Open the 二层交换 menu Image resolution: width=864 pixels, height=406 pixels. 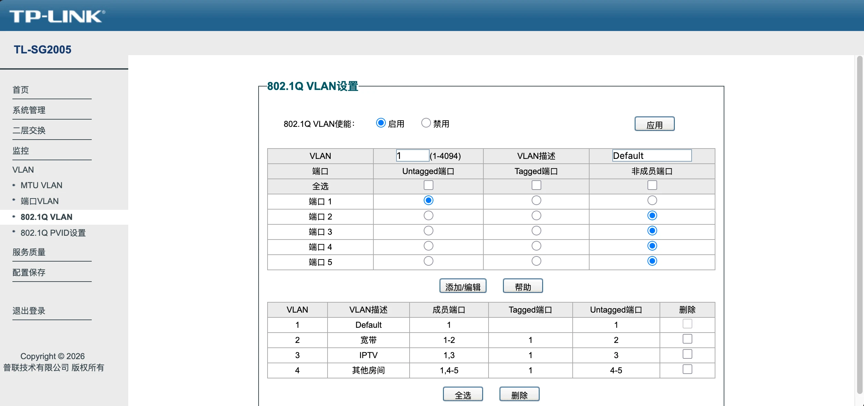point(29,131)
